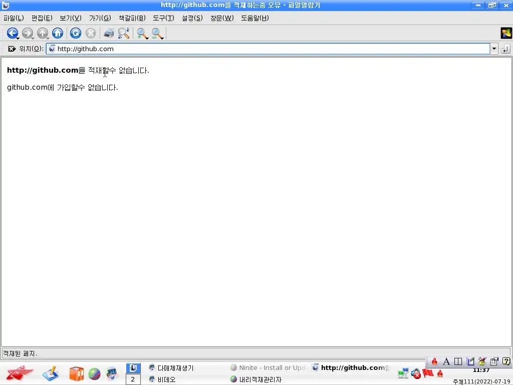Click the muted volume tray icon

416,373
